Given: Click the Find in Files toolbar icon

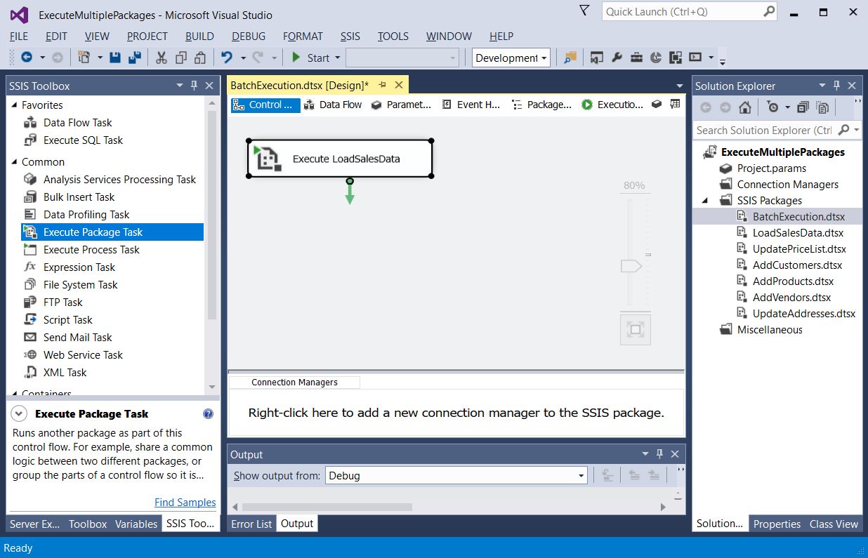Looking at the screenshot, I should tap(570, 58).
